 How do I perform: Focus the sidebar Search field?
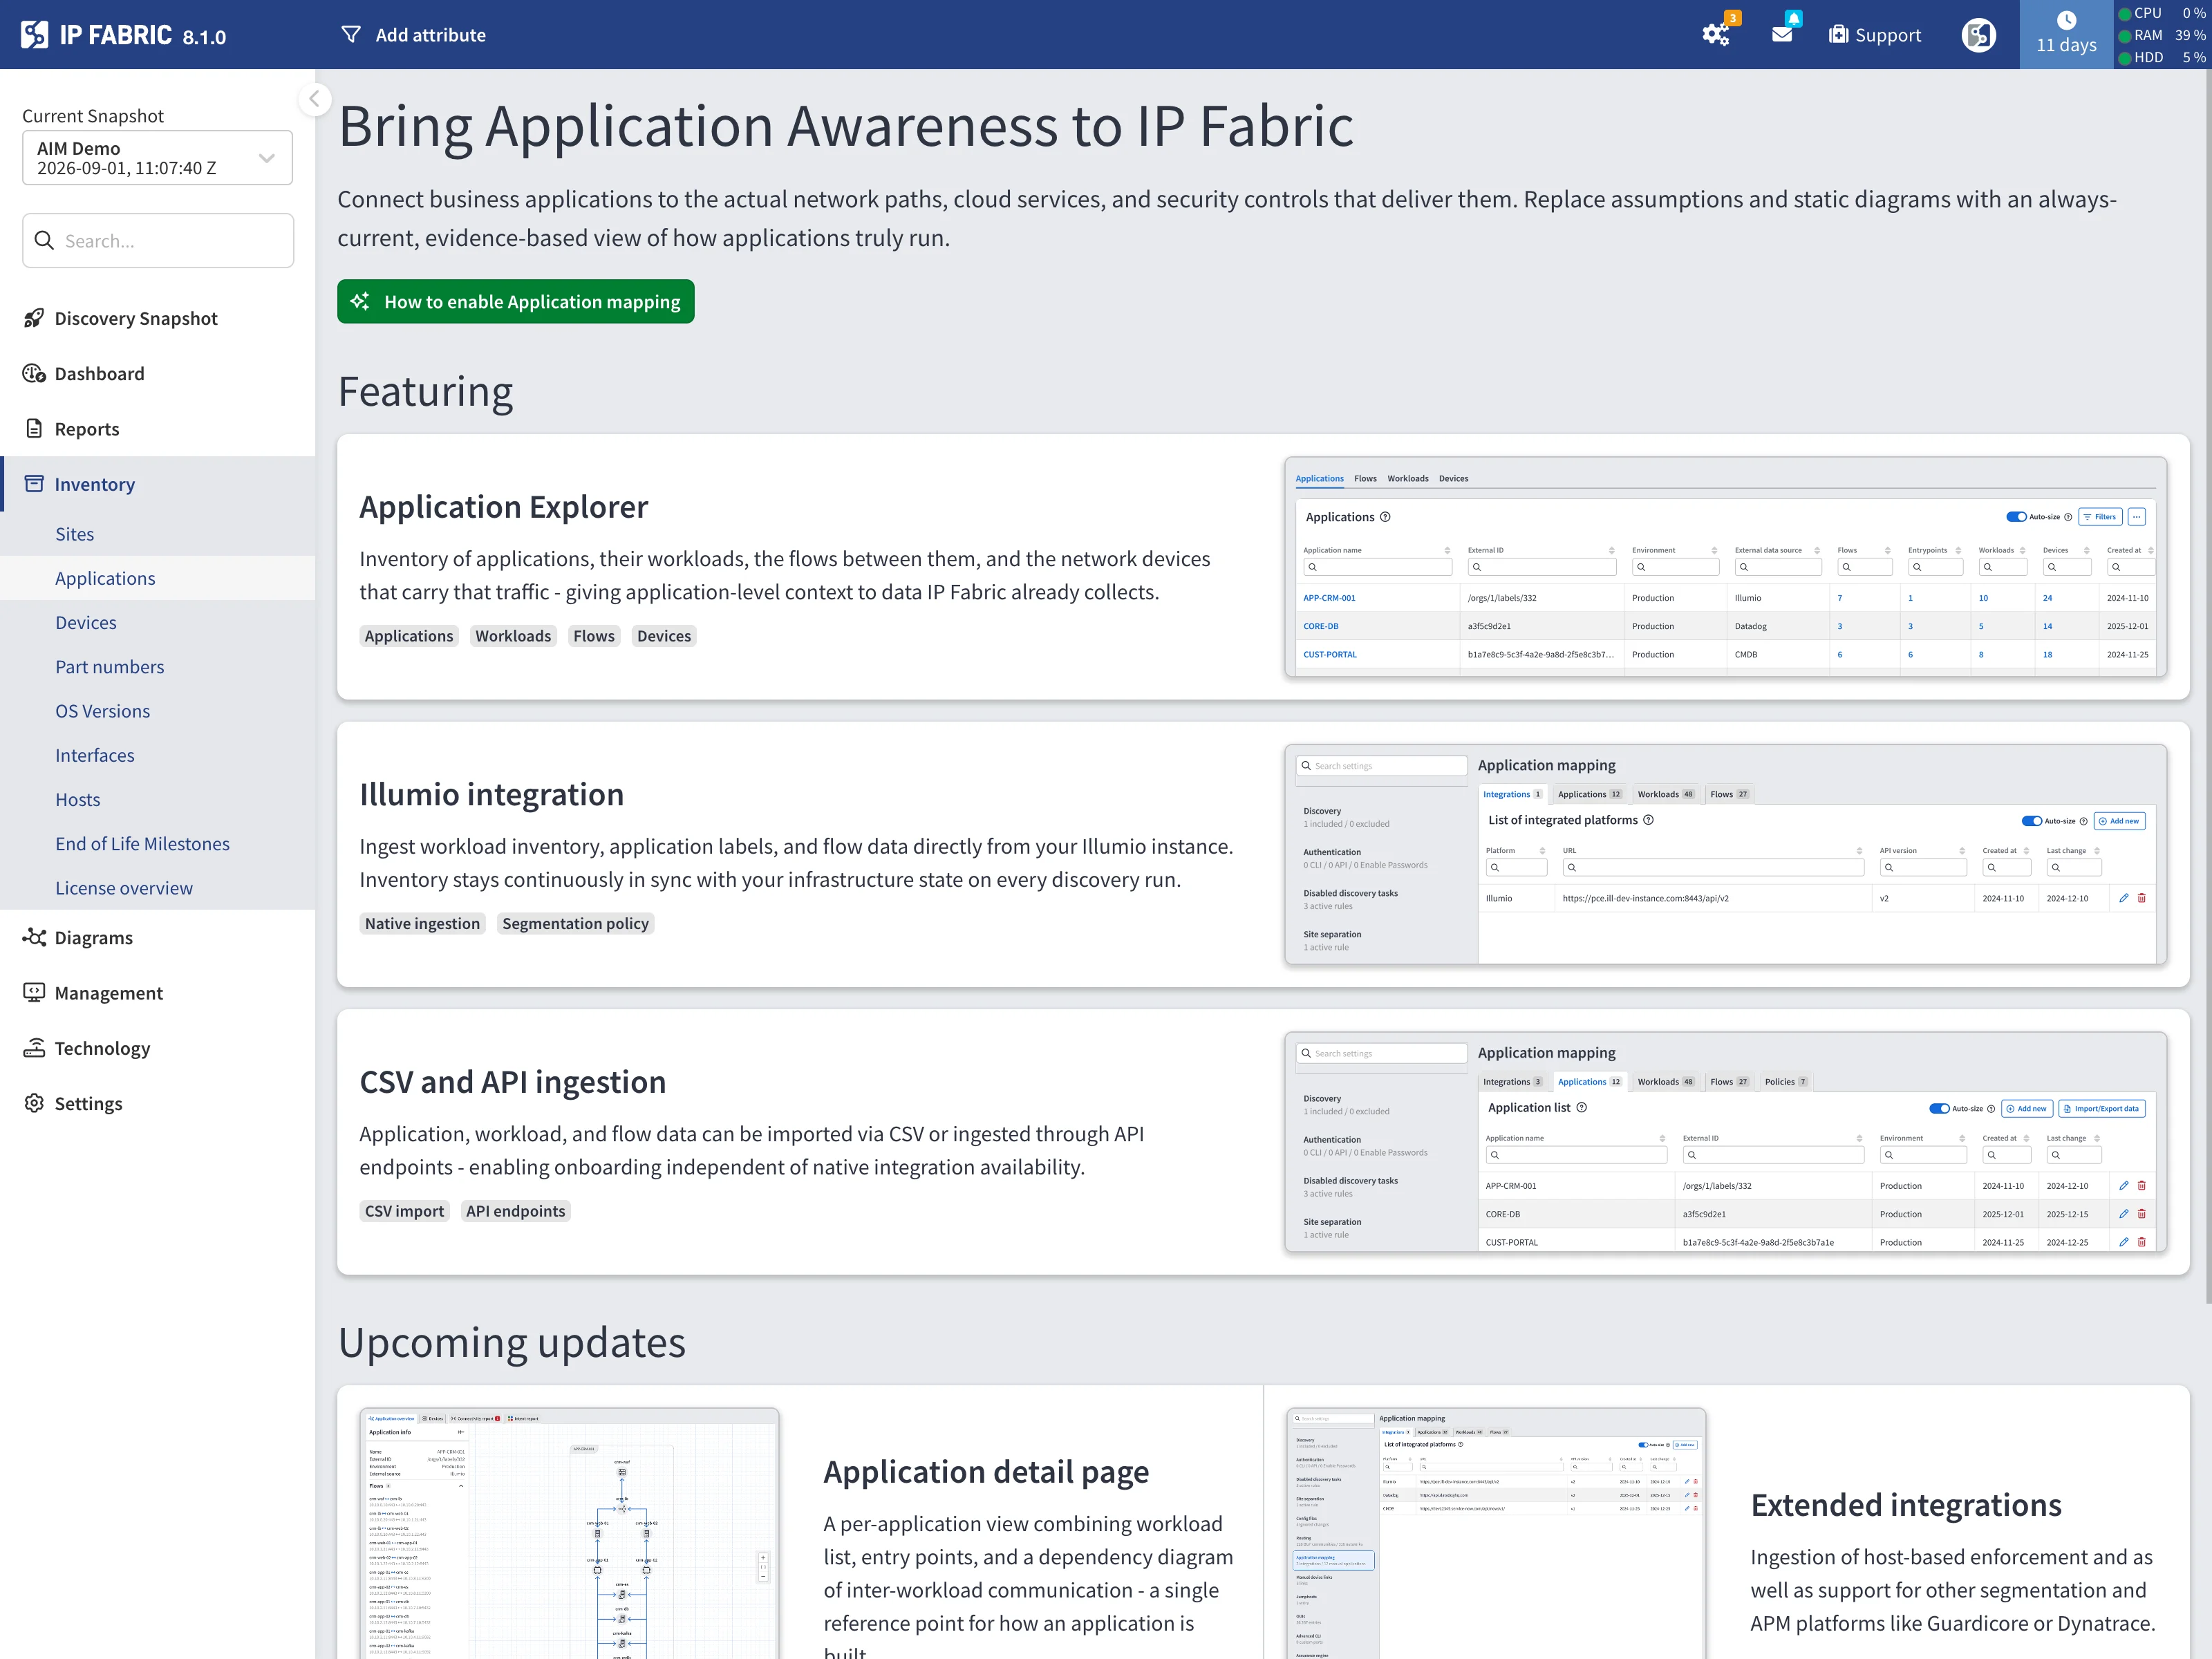(158, 240)
